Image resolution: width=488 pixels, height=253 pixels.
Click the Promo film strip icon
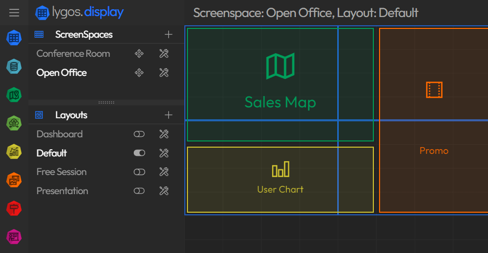pos(434,90)
